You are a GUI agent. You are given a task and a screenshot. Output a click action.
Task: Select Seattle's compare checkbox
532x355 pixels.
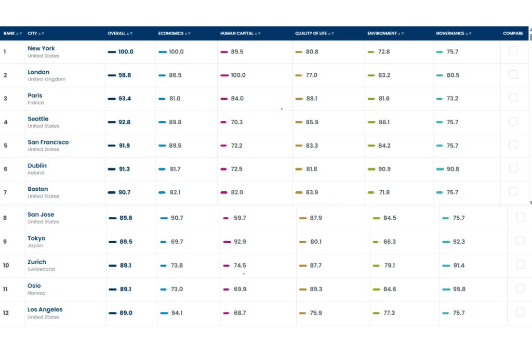click(x=513, y=122)
